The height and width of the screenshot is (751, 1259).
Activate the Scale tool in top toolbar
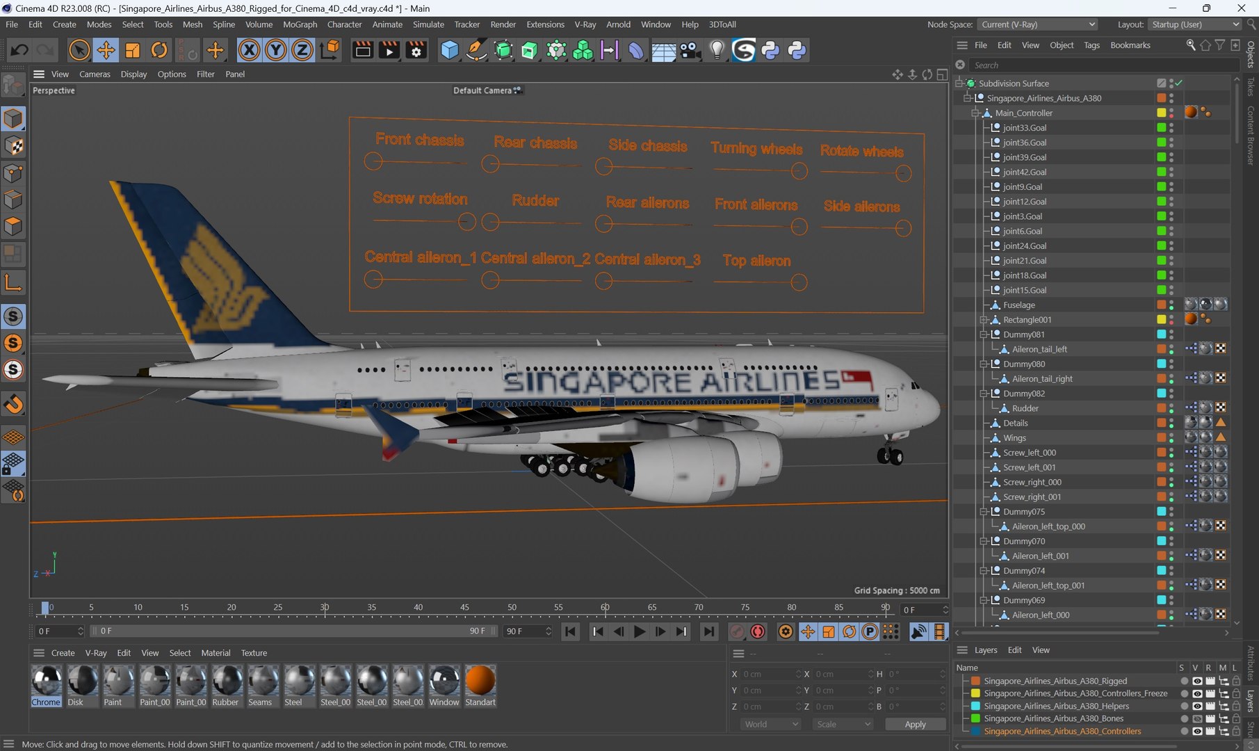[132, 50]
